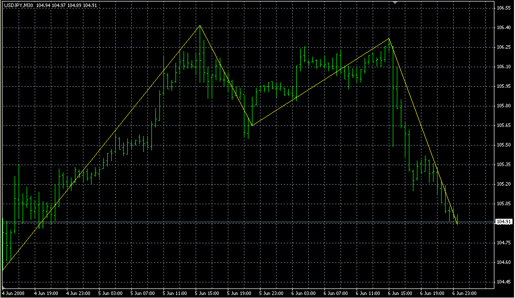Click the 6 Jun 19:00 time label
The width and height of the screenshot is (515, 298).
point(433,293)
